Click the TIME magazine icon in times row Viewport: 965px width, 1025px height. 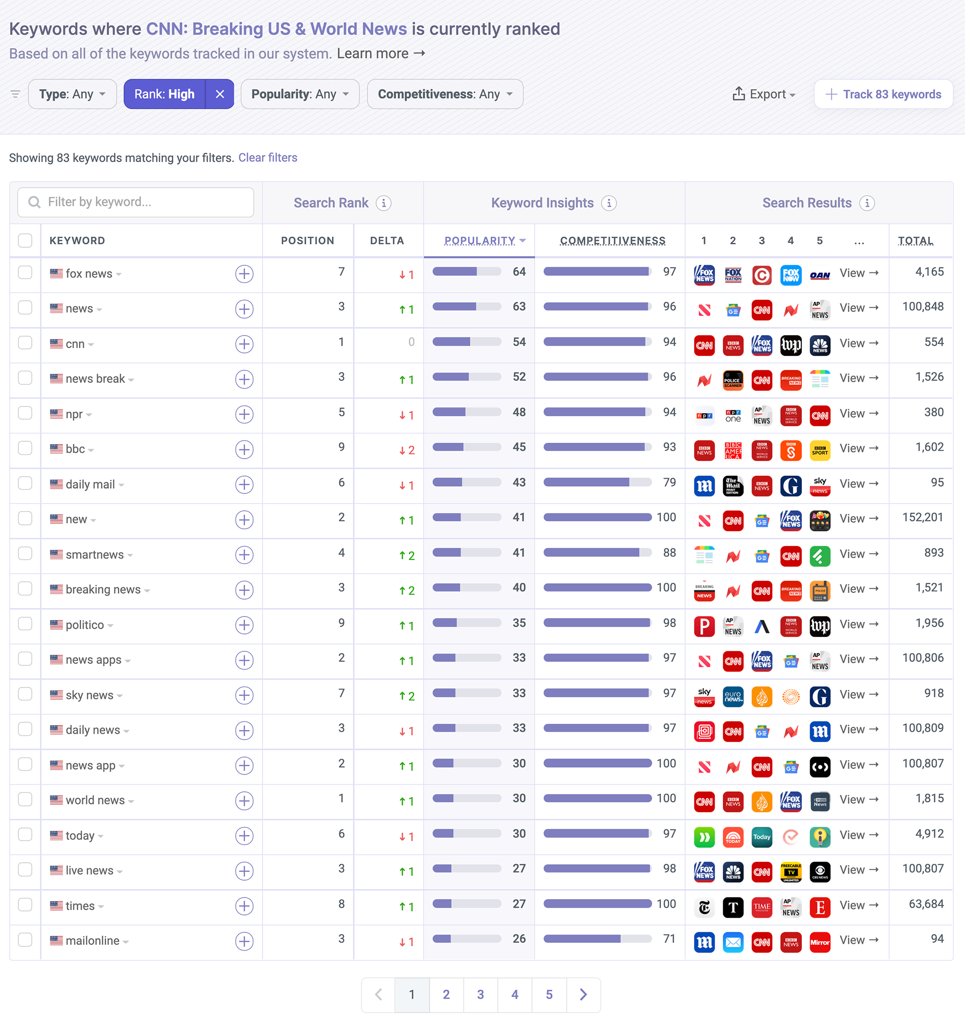pos(762,907)
